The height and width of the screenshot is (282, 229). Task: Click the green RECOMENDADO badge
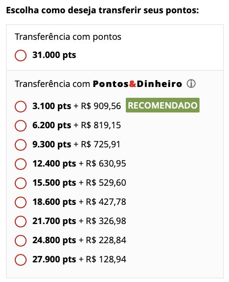[163, 105]
